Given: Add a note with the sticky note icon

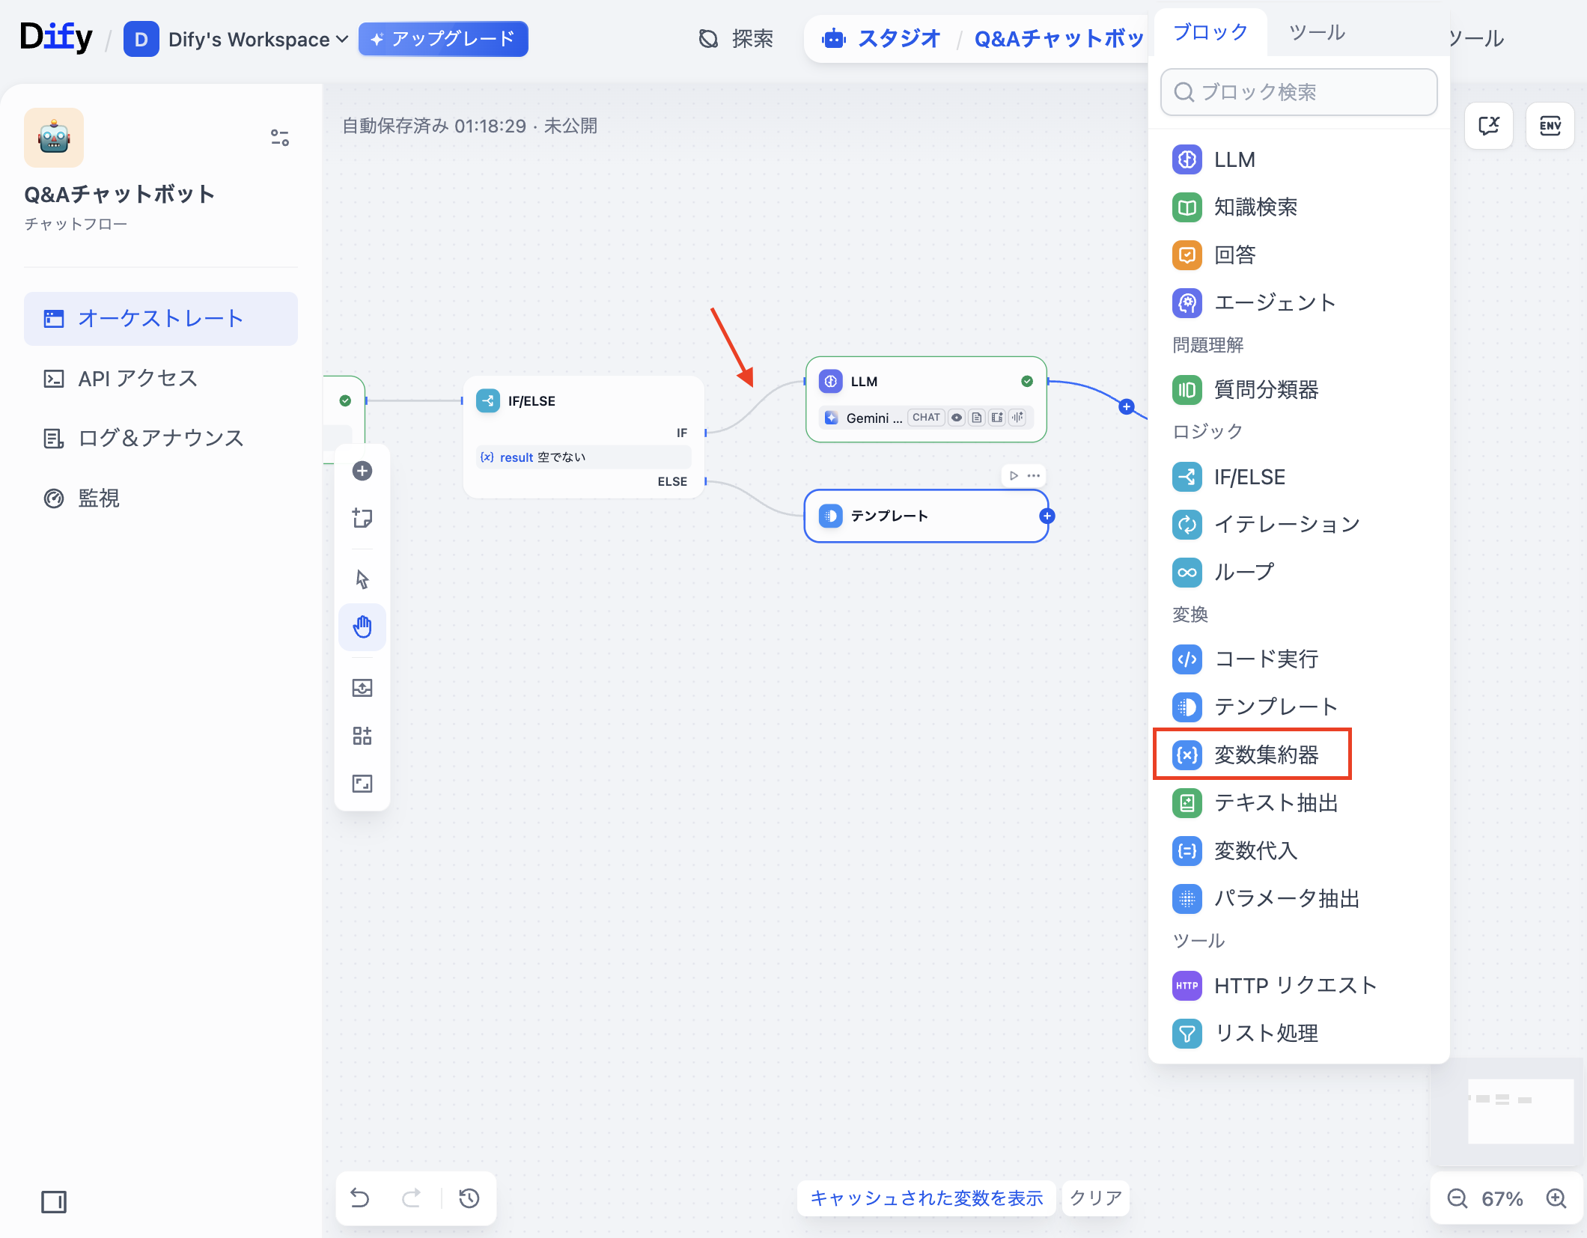Looking at the screenshot, I should tap(362, 518).
